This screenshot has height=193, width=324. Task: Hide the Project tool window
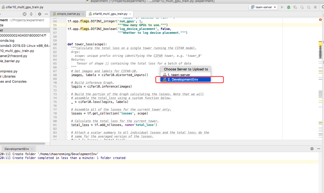[46, 14]
